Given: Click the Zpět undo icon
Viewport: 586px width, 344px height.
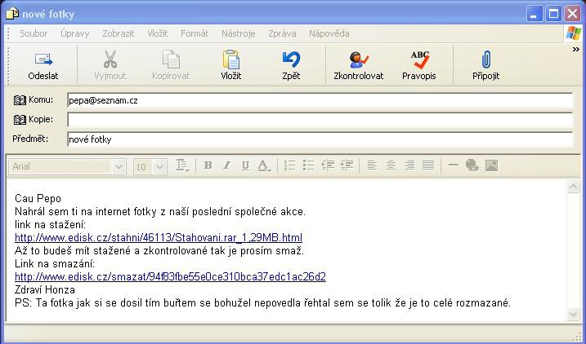Looking at the screenshot, I should tap(290, 60).
